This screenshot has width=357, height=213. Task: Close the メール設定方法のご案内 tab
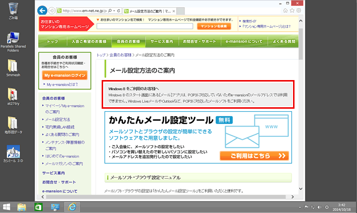point(174,11)
